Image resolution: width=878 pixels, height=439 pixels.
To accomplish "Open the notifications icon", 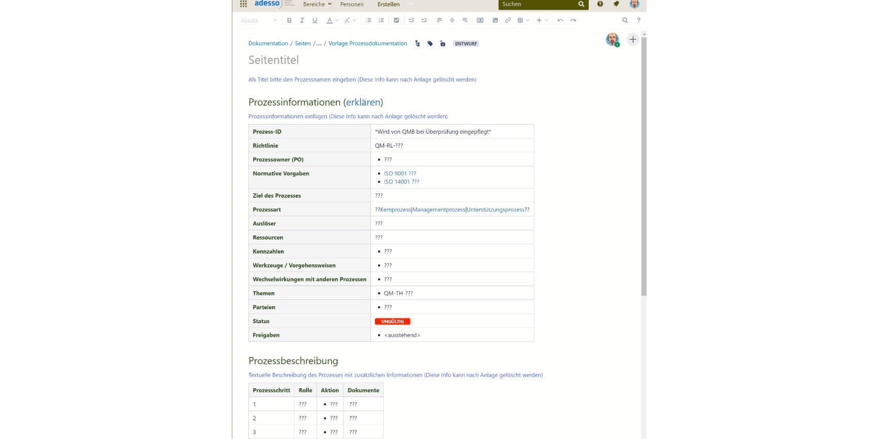I will point(616,4).
